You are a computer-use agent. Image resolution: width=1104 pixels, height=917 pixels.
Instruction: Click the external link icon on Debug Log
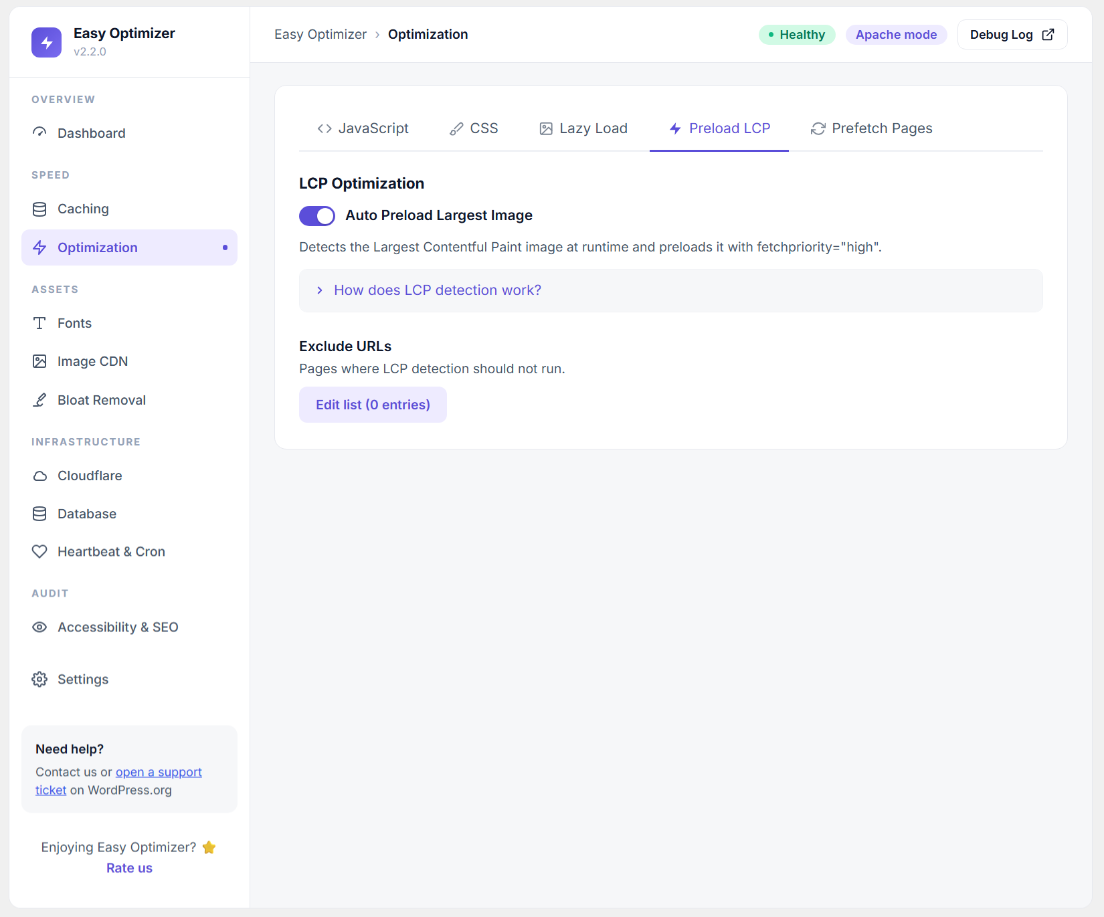point(1048,34)
